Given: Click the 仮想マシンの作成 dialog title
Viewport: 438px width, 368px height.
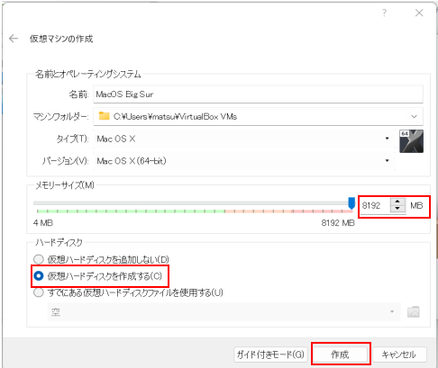Looking at the screenshot, I should coord(61,39).
